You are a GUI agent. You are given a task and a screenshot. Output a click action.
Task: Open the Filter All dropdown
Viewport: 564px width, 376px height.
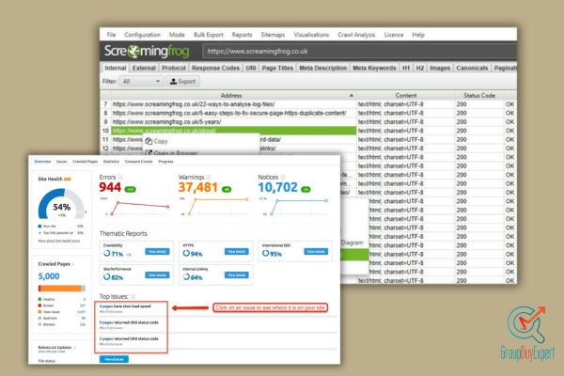coord(141,82)
